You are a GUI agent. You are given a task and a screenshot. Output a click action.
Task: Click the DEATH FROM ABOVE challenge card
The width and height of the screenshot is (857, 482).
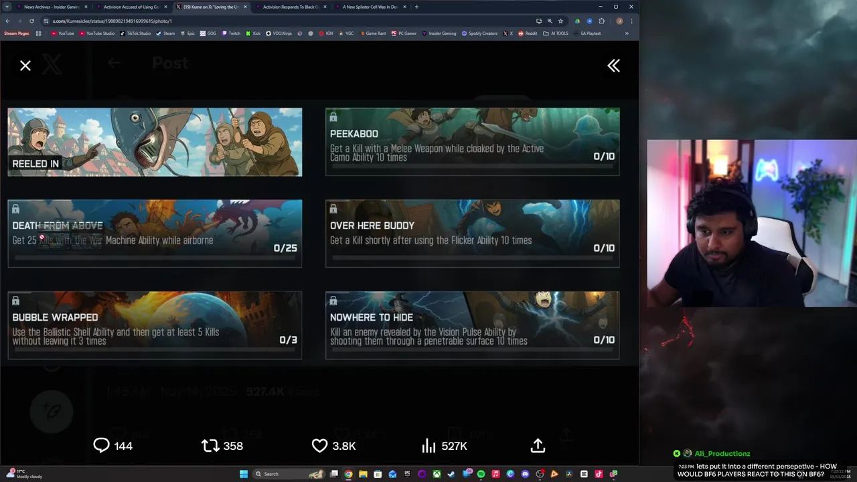click(x=155, y=234)
